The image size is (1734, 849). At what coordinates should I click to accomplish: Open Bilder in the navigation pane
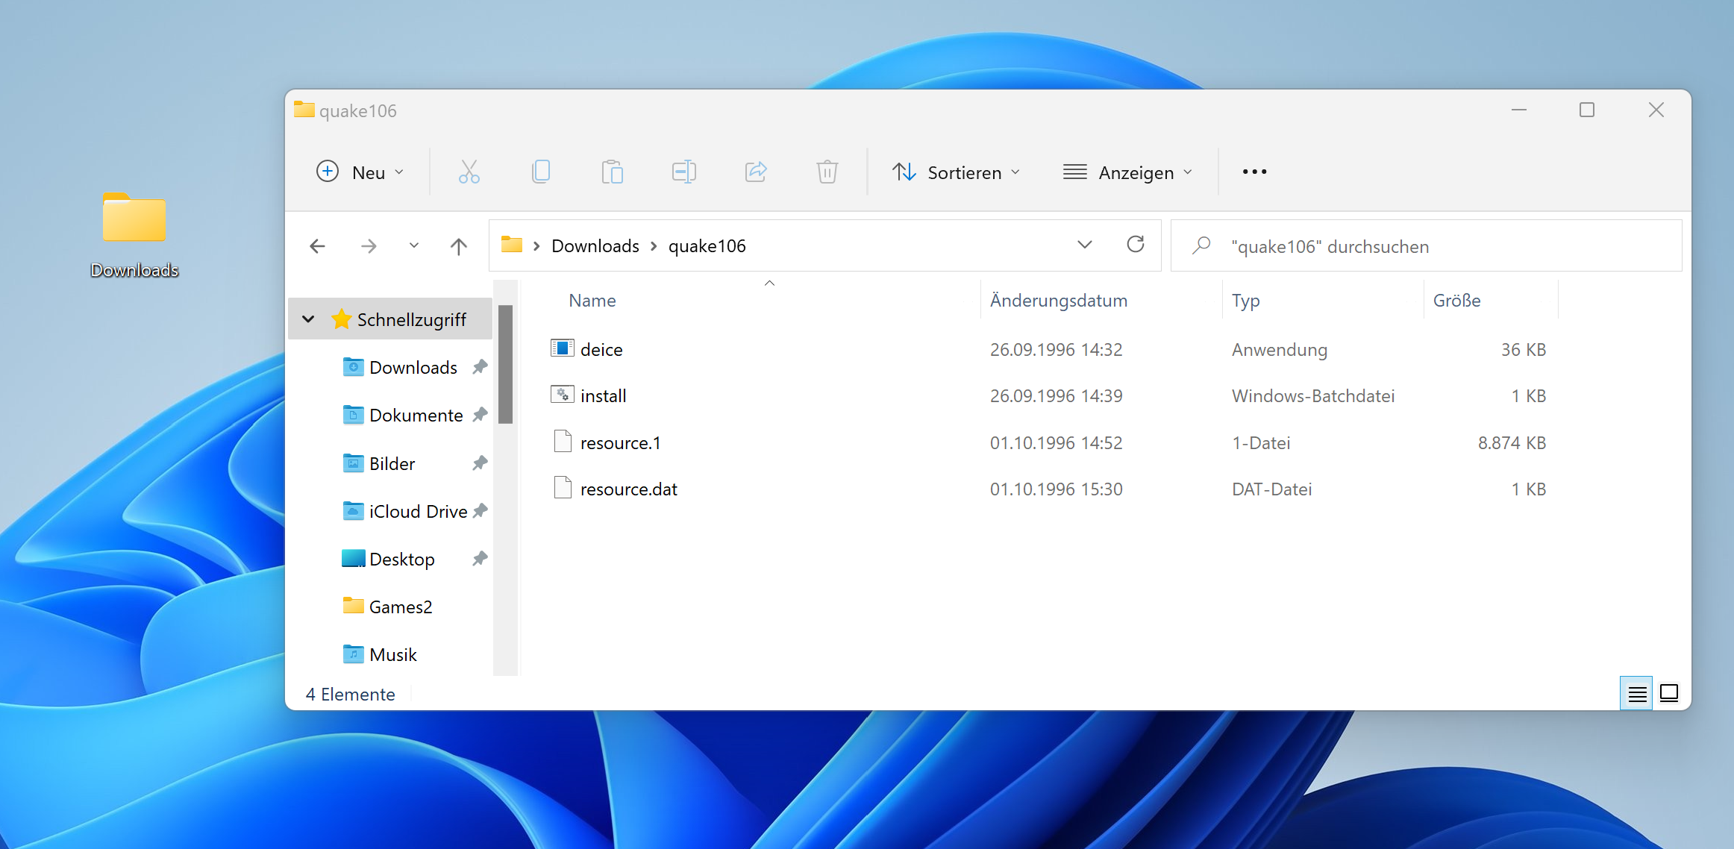392,463
